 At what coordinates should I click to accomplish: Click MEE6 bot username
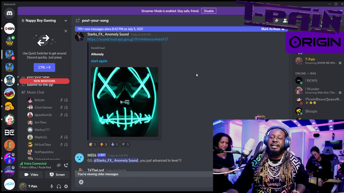(92, 155)
